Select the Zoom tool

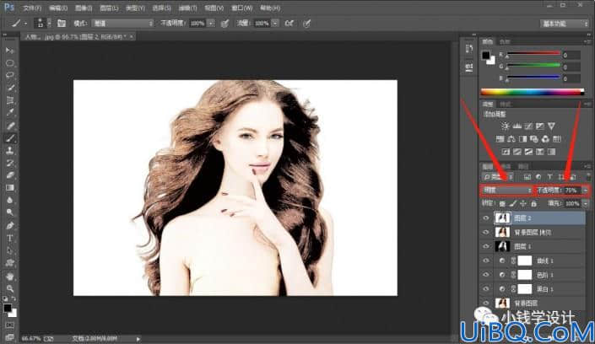pyautogui.click(x=10, y=288)
